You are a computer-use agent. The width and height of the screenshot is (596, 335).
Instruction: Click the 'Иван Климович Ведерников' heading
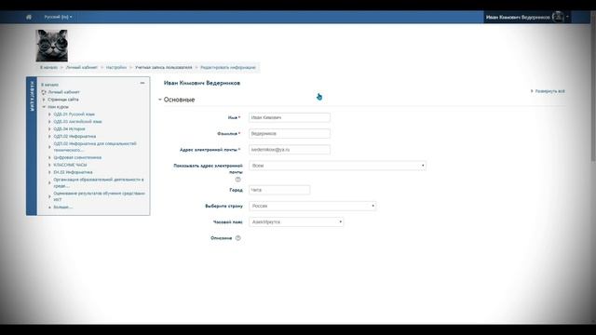pyautogui.click(x=202, y=83)
